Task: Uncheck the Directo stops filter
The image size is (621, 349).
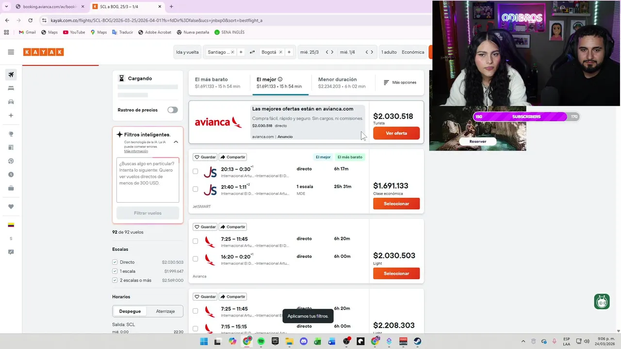Action: 115,262
